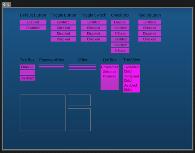Focus the Enabled TextBox
Image resolution: width=195 pixels, height=153 pixels.
point(27,67)
